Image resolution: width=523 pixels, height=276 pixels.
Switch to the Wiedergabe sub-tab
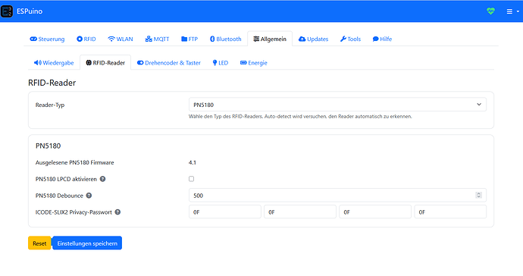[54, 63]
